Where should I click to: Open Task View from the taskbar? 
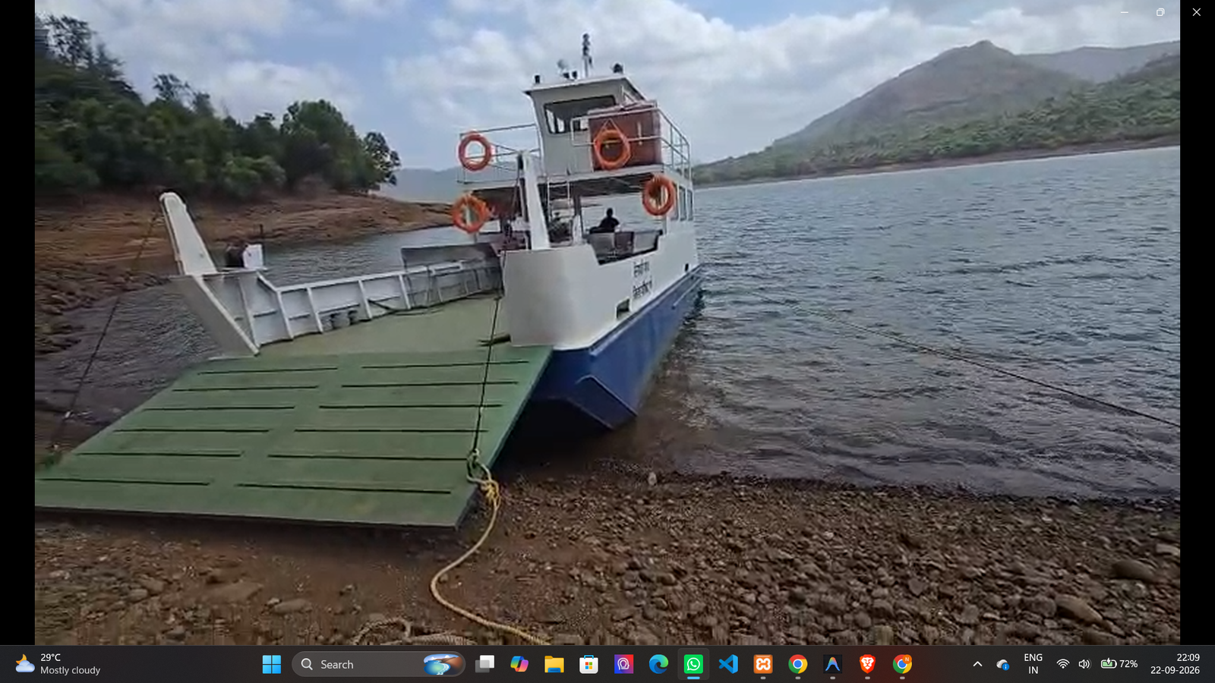point(484,664)
